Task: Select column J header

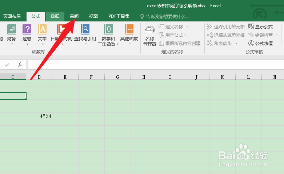Action: 196,77
